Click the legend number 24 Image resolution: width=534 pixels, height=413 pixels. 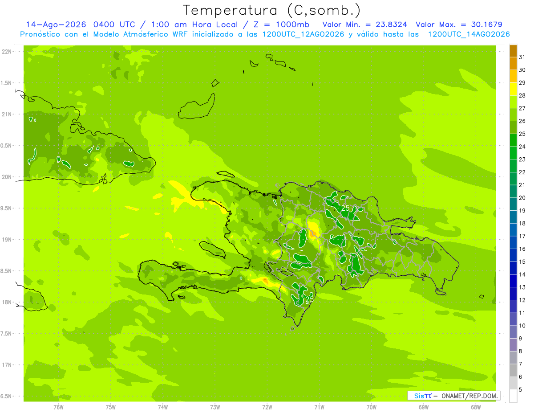(x=522, y=147)
